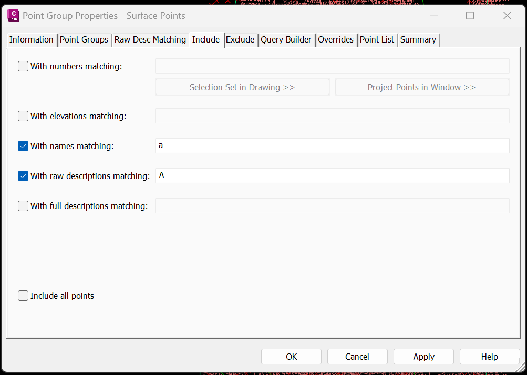Click the Apply button
Viewport: 527px width, 375px height.
pos(423,357)
